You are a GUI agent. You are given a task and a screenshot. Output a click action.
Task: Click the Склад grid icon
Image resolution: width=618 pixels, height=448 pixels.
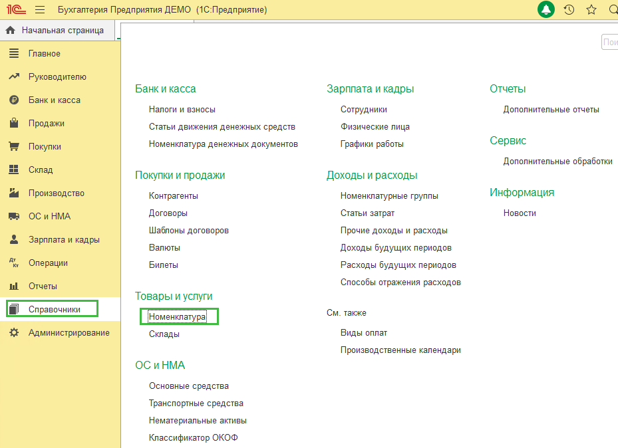(14, 169)
